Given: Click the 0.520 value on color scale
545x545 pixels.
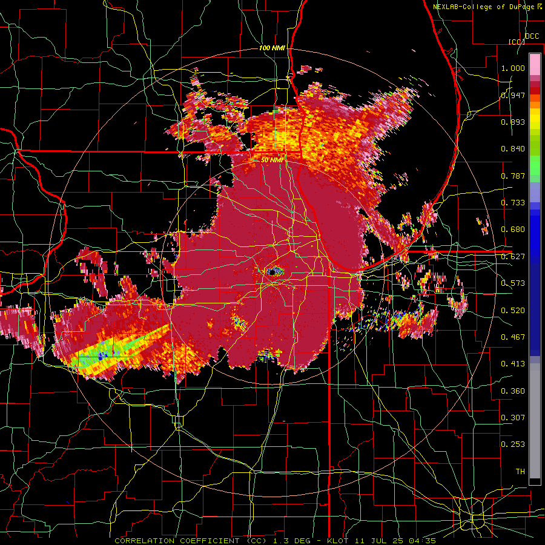Looking at the screenshot, I should tap(513, 311).
